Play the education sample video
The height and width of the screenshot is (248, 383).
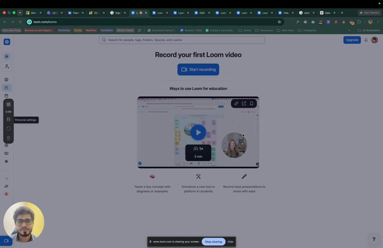click(x=198, y=132)
